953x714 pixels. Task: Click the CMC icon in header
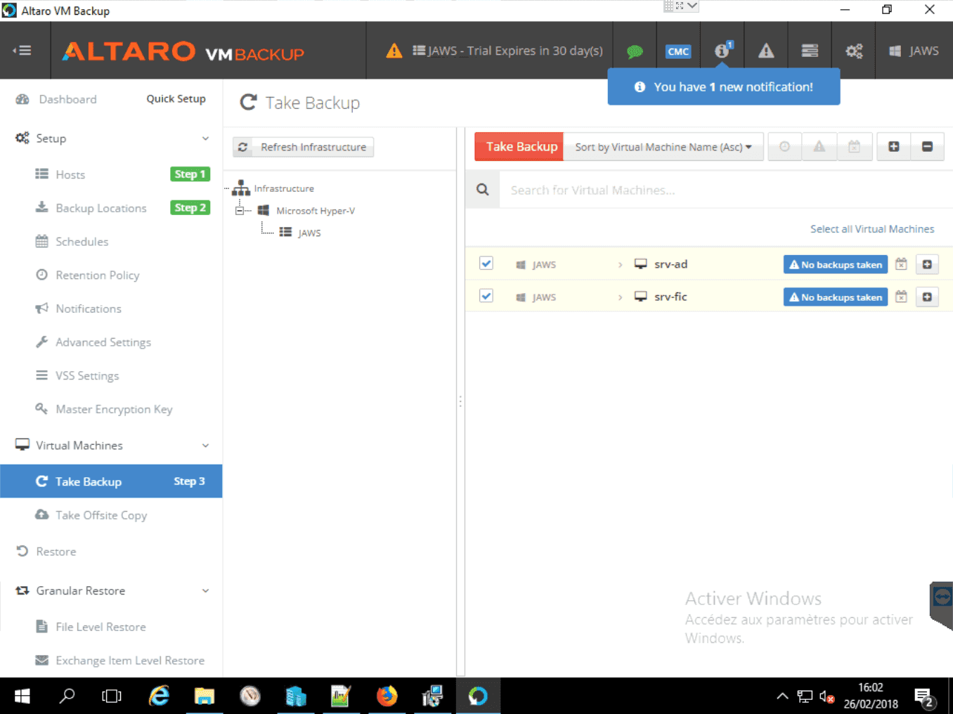(x=678, y=51)
